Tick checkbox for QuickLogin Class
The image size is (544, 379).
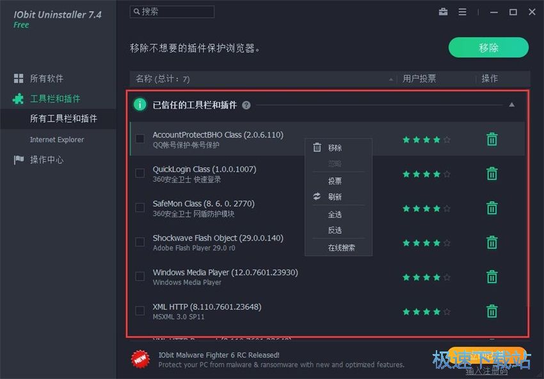coord(140,173)
